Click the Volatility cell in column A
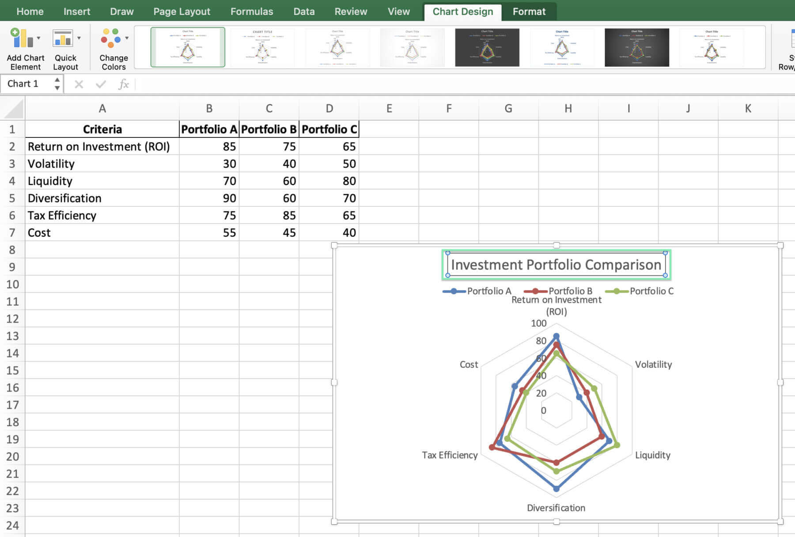Viewport: 795px width, 537px height. (x=102, y=164)
